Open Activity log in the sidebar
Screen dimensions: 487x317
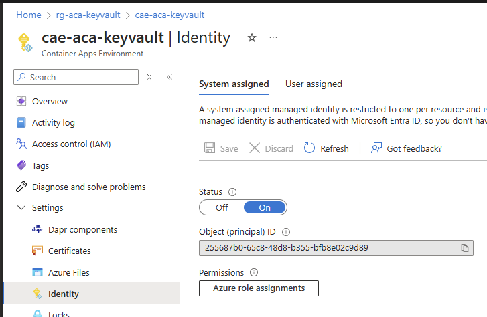(x=54, y=123)
